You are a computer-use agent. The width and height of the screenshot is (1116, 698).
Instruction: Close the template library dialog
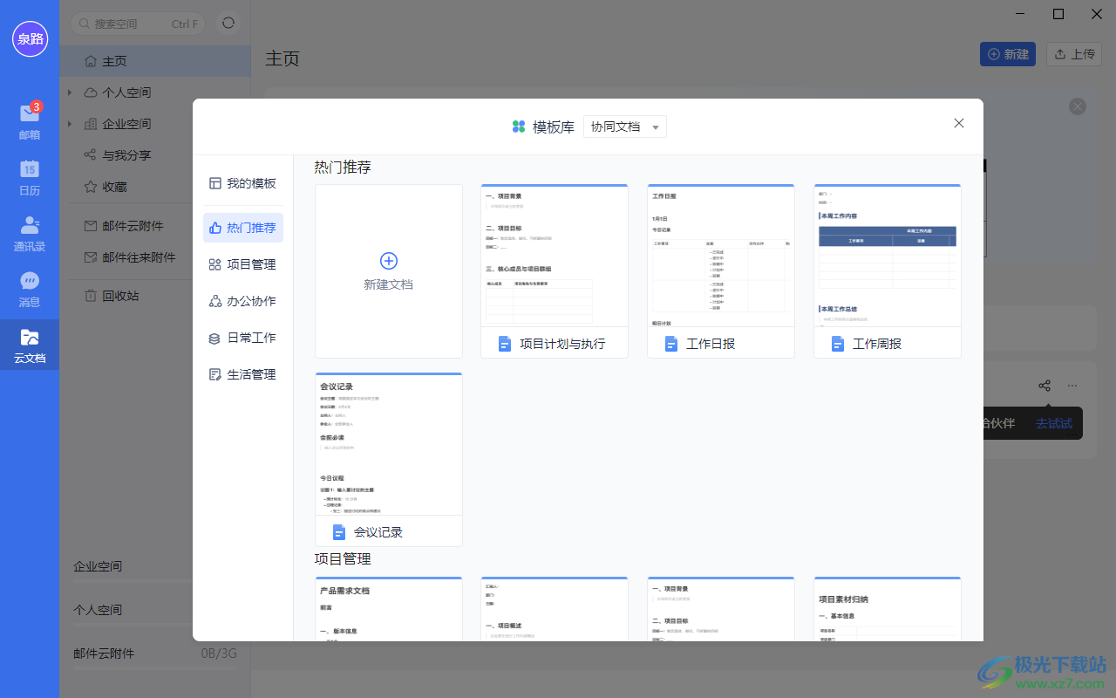(x=959, y=123)
